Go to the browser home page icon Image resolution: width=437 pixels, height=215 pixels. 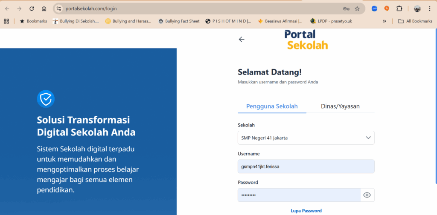click(x=44, y=9)
